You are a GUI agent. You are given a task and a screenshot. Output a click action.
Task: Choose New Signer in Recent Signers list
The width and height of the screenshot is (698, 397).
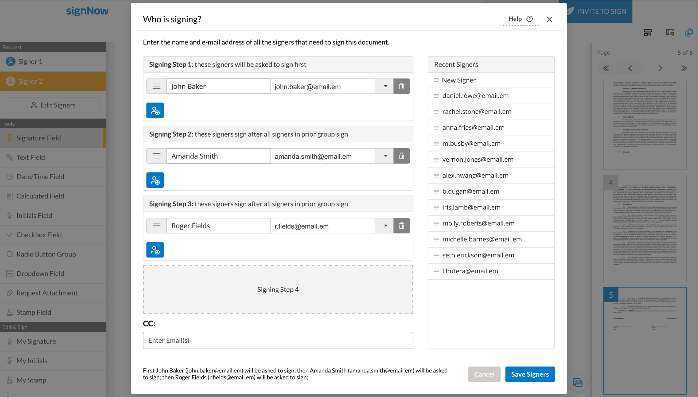point(458,80)
